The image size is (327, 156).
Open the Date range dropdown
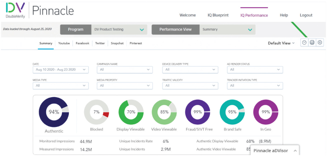[x=60, y=69]
